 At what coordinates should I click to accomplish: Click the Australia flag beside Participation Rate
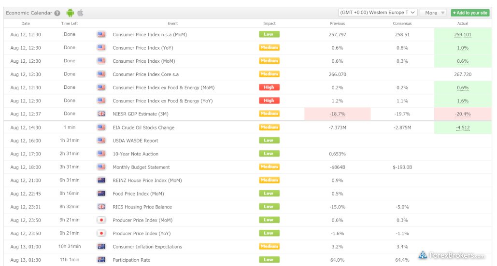[x=101, y=260]
